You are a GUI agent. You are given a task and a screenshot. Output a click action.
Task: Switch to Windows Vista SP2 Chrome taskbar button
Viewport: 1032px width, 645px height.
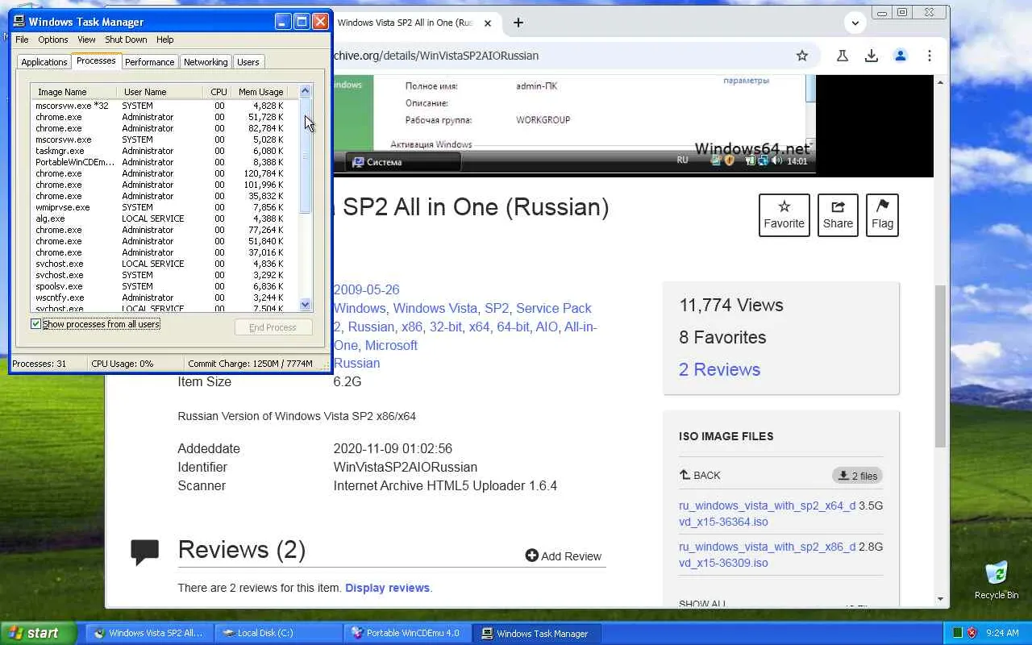(149, 633)
